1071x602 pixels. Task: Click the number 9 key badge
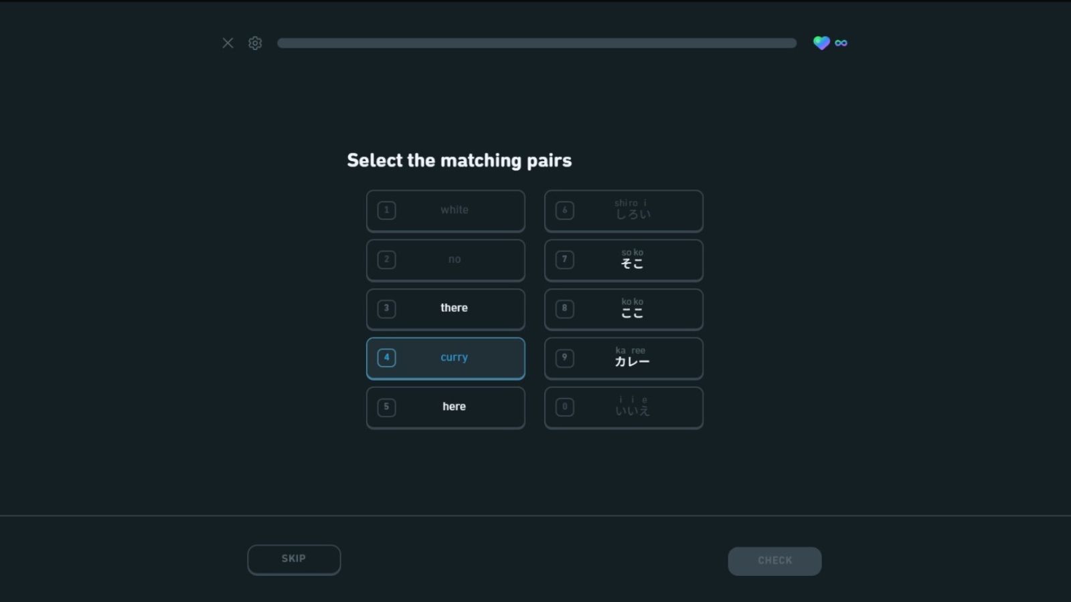pyautogui.click(x=564, y=358)
